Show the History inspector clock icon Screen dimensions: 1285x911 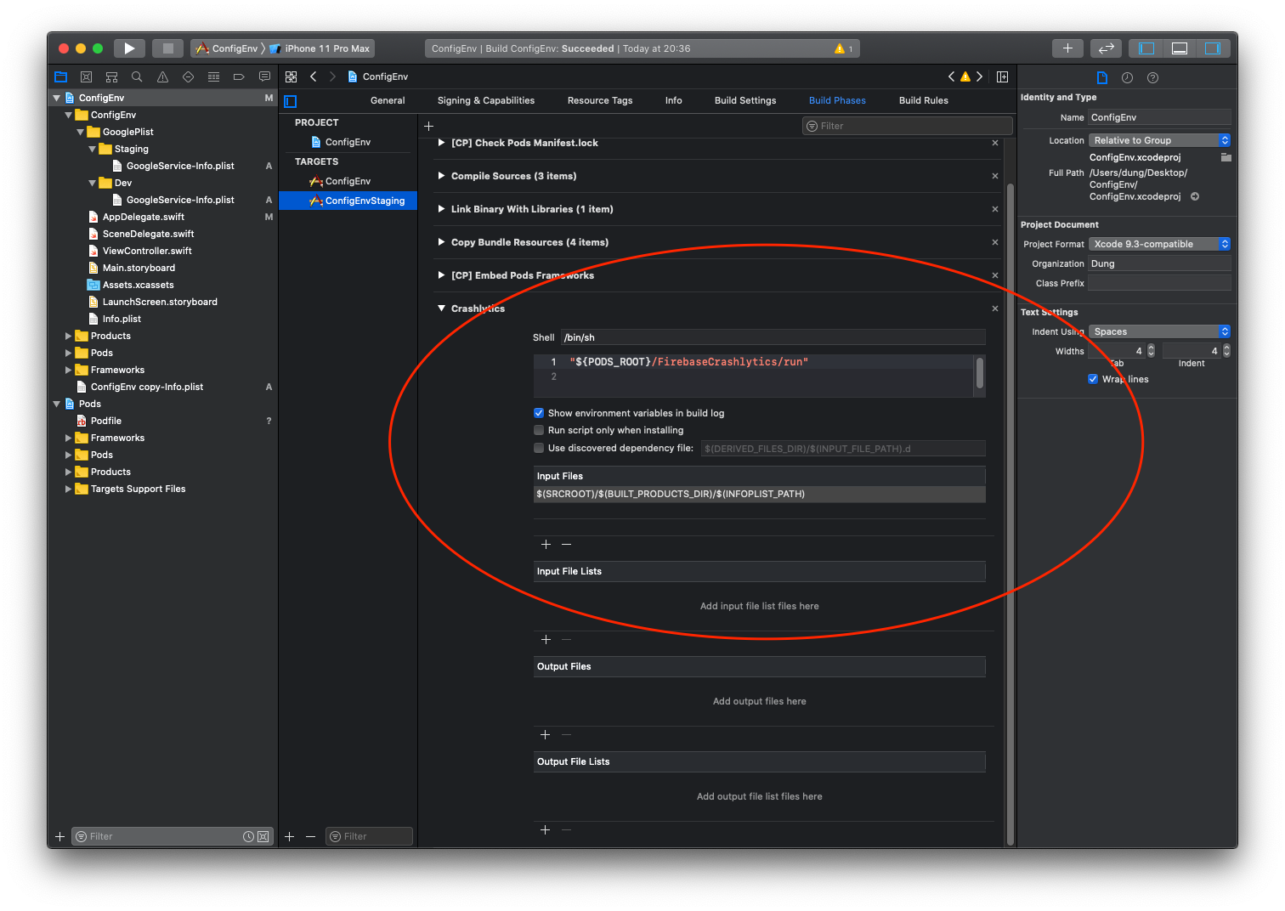point(1127,77)
